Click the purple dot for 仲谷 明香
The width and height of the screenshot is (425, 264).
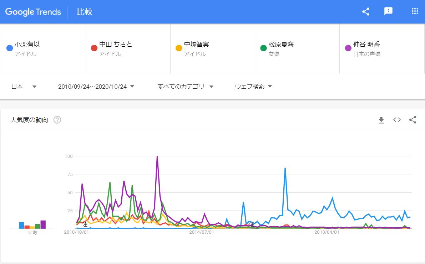pos(348,48)
